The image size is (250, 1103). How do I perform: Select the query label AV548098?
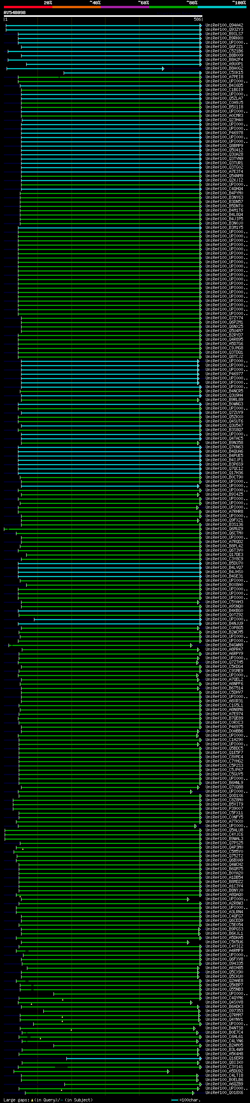point(14,13)
